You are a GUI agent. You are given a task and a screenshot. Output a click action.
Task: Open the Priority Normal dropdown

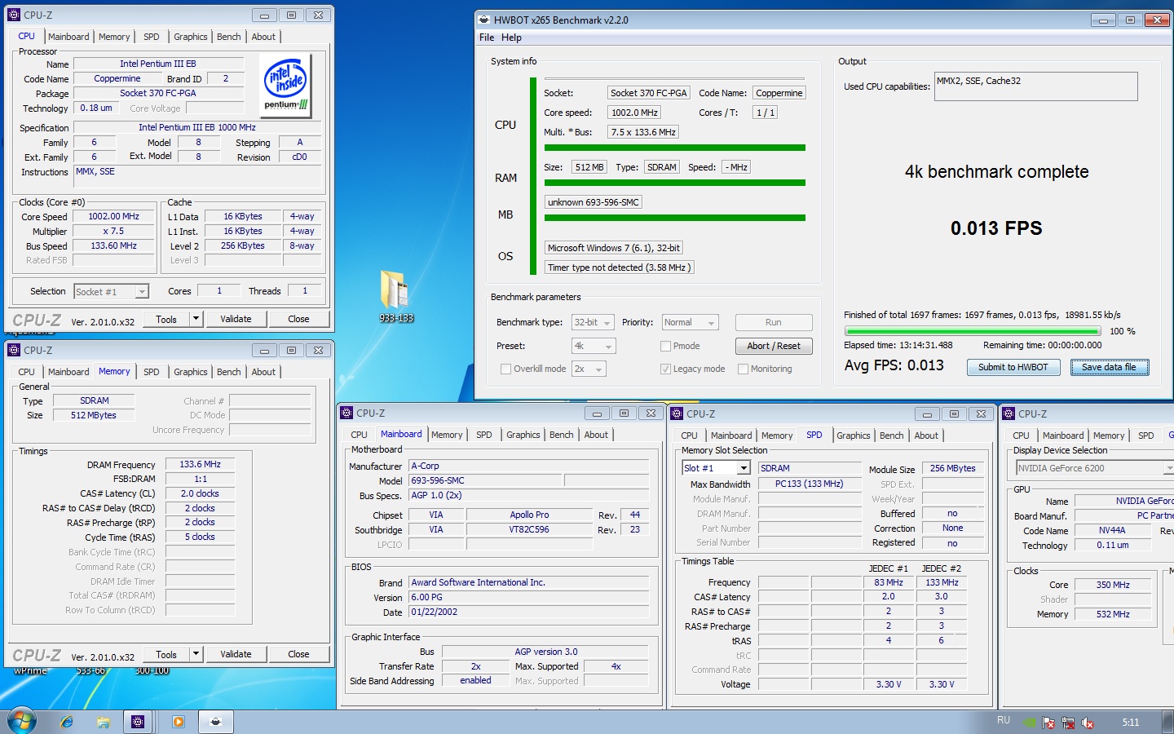tap(690, 323)
